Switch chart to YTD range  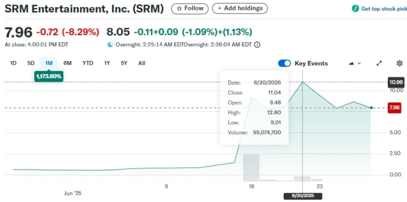click(88, 63)
